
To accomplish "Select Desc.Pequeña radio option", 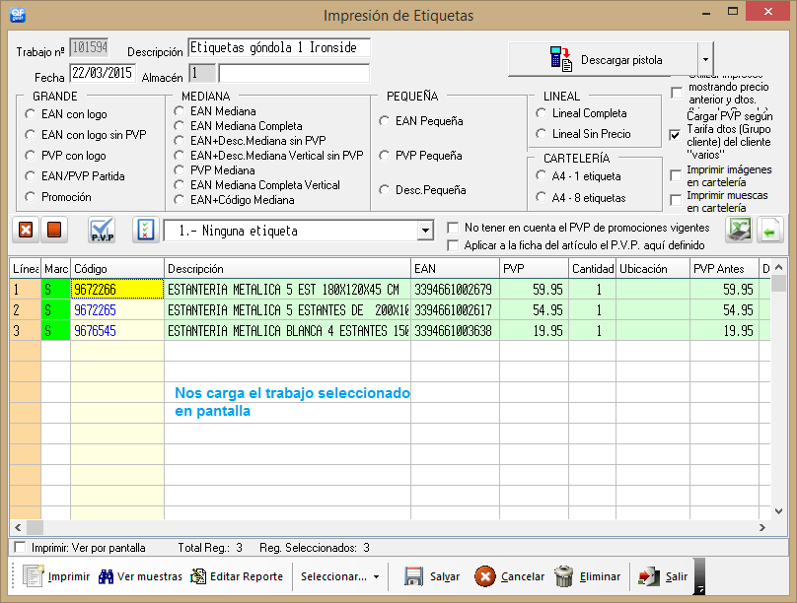I will pyautogui.click(x=385, y=190).
